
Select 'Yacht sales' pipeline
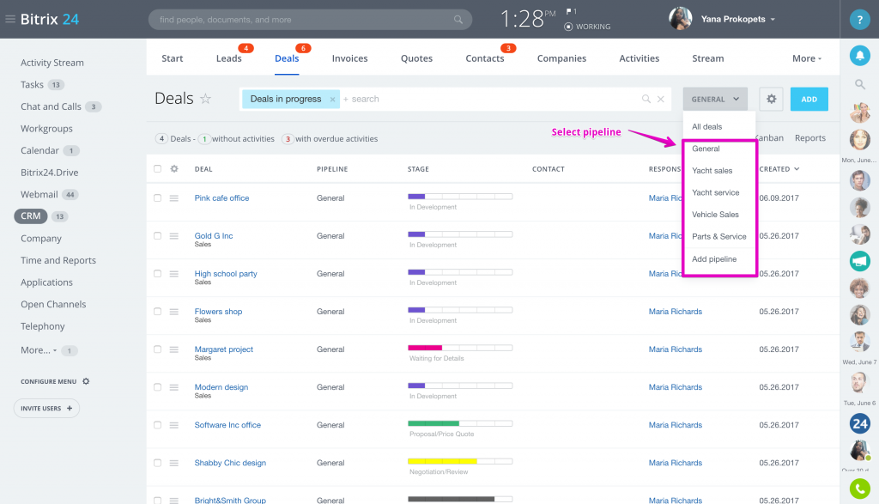click(712, 170)
